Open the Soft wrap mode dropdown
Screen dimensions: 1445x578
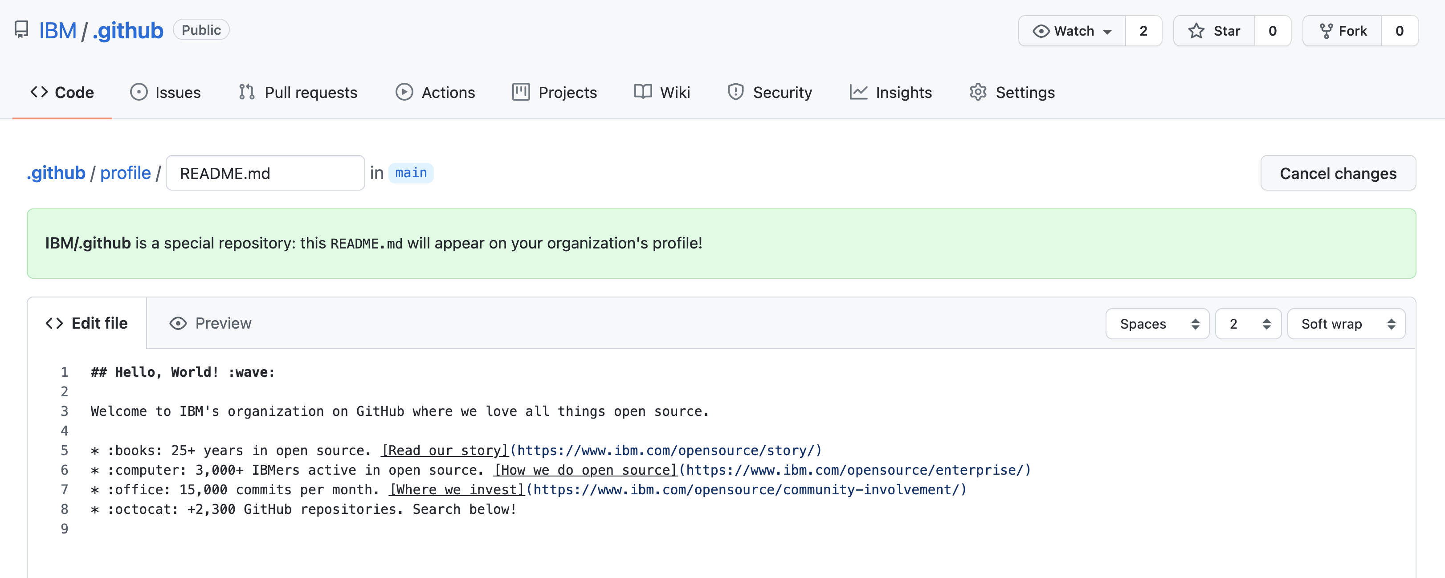point(1346,324)
